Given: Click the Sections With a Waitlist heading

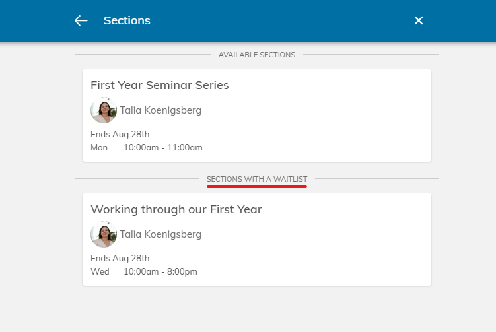Looking at the screenshot, I should coord(256,179).
